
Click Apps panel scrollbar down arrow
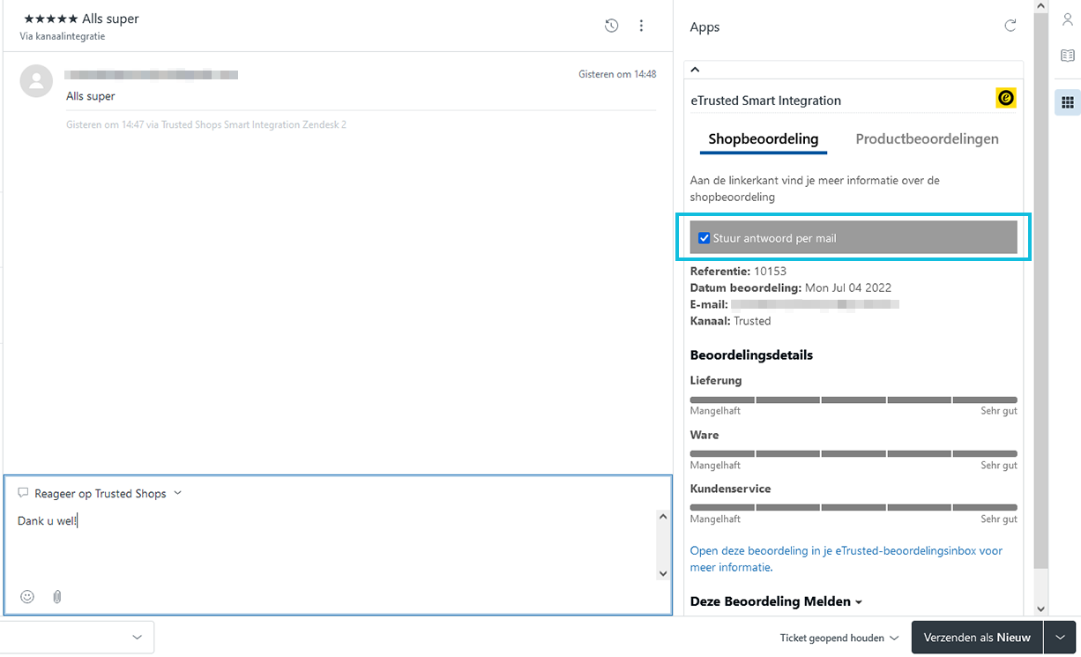1040,608
